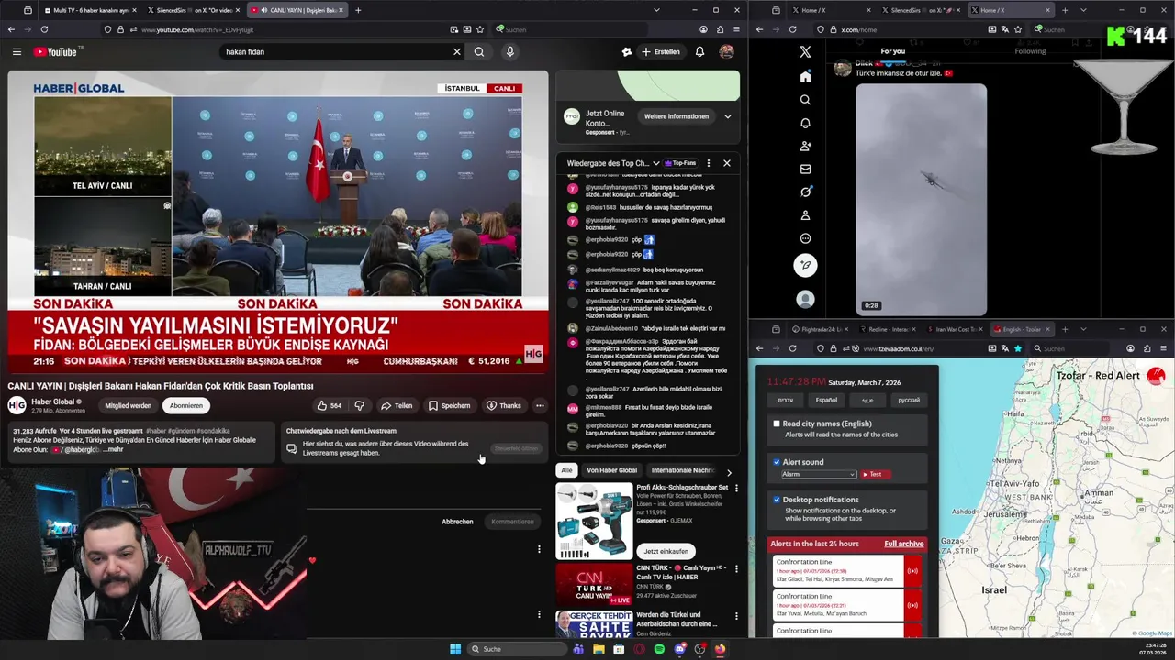Open tab list dropdown in YouTube browser window

tap(656, 10)
